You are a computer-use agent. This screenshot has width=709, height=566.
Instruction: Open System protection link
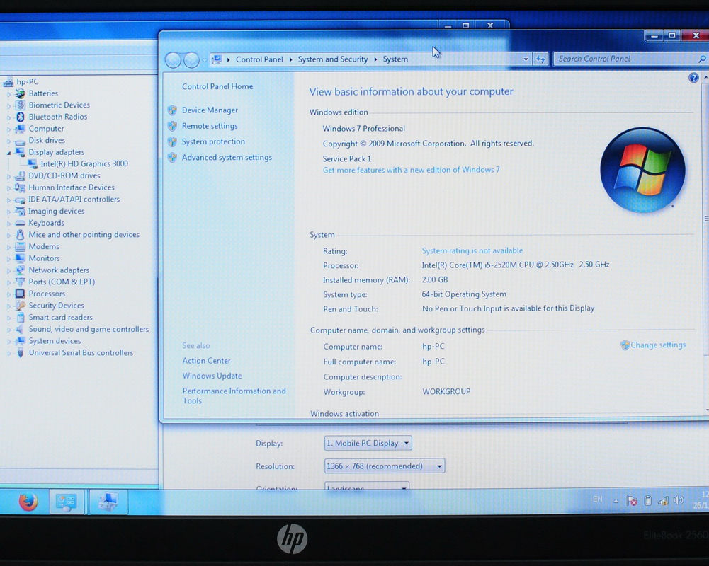point(213,141)
